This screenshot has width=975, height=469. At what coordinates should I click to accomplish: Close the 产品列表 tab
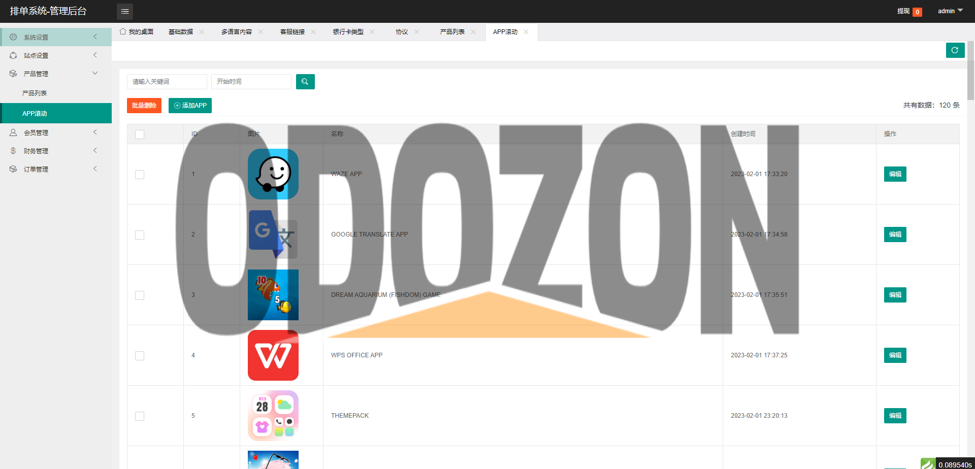point(473,31)
